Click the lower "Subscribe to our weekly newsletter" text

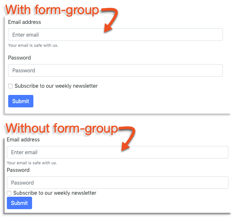point(55,193)
